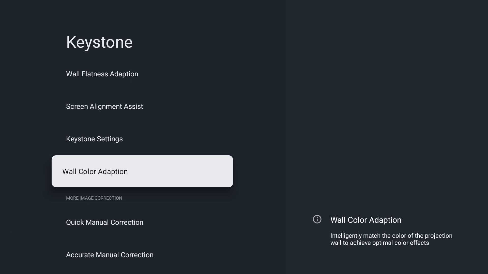
Task: Open Accurate Manual Correction
Action: pos(142,255)
